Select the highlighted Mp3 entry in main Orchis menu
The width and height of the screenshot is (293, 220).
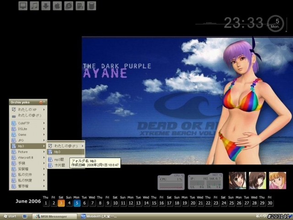coord(28,146)
